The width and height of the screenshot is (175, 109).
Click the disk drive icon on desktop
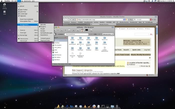point(5,12)
